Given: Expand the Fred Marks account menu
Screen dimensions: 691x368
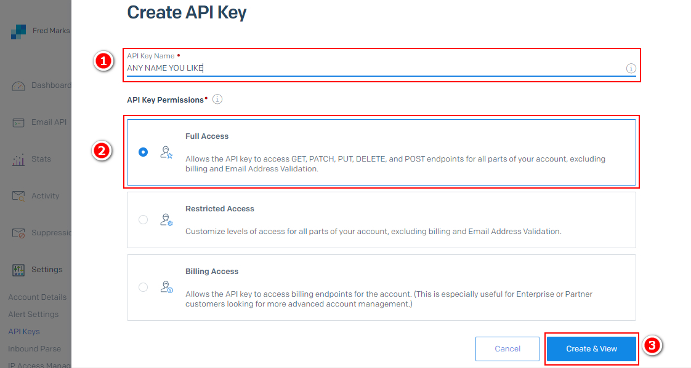Looking at the screenshot, I should click(x=51, y=31).
